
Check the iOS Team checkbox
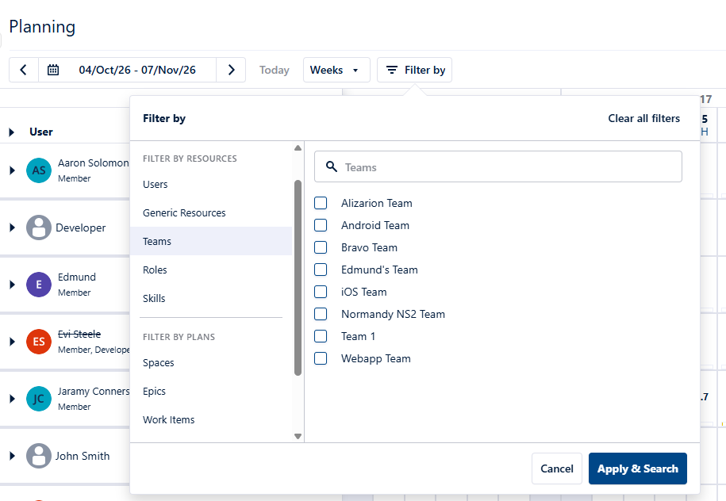[321, 292]
